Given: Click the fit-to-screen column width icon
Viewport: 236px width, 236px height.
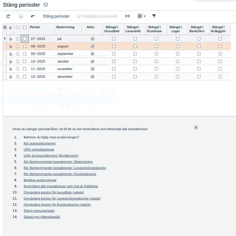Looking at the screenshot, I should 127,16.
